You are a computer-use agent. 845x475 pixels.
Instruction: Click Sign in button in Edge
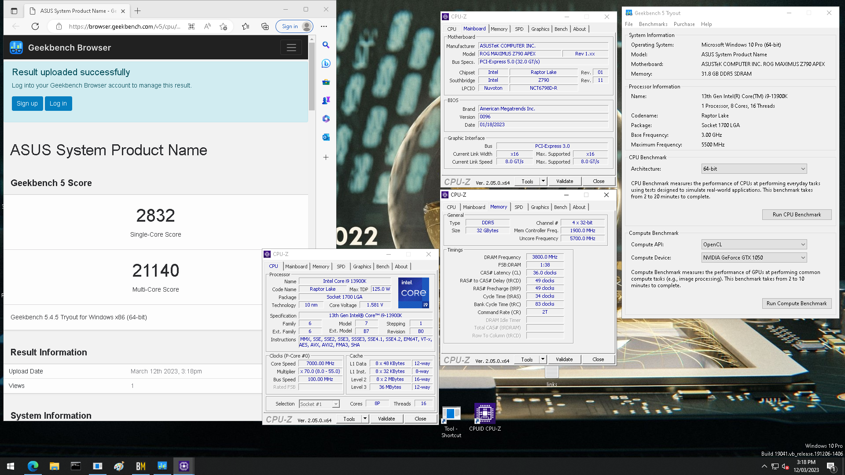coord(295,26)
